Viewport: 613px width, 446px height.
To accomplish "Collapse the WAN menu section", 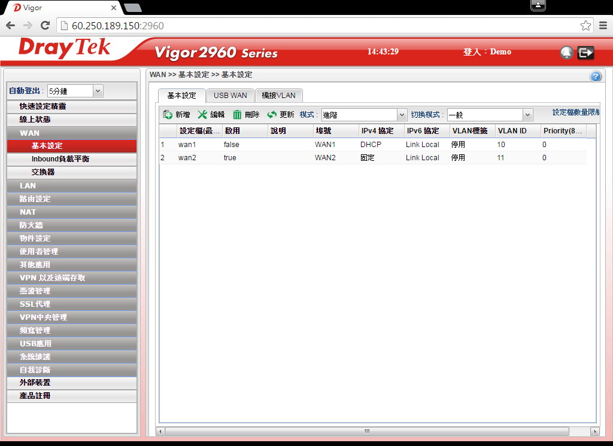I will click(72, 133).
